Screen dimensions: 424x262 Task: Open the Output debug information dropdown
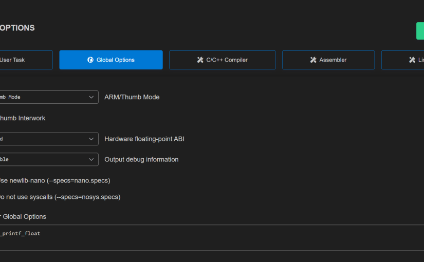(46, 159)
